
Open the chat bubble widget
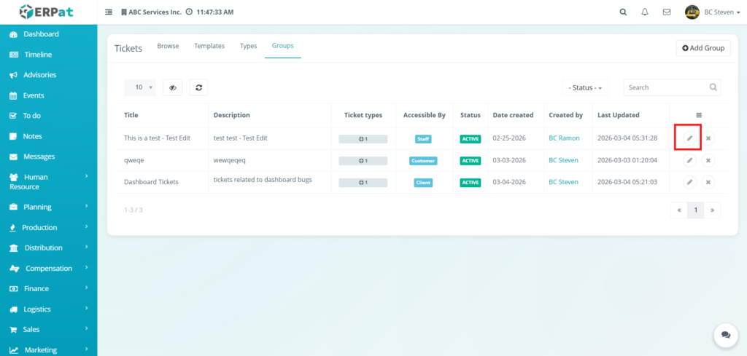click(x=725, y=335)
